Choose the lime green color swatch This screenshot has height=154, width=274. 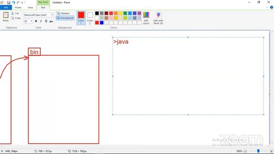(125, 18)
